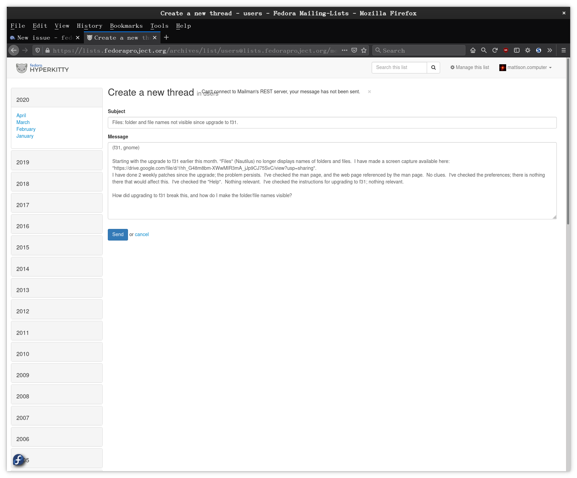Collapse the 2020 archive section

pos(57,98)
